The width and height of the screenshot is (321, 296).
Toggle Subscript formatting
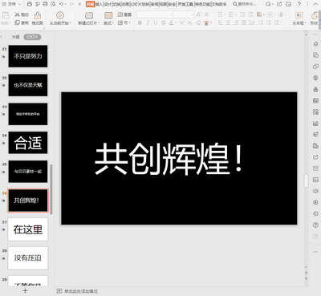(189, 23)
